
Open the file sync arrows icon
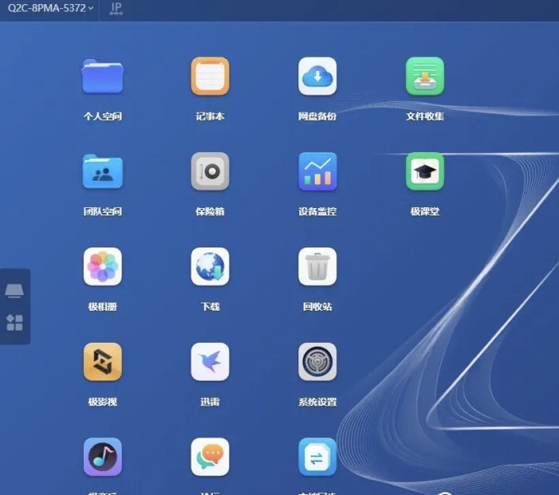(x=317, y=457)
